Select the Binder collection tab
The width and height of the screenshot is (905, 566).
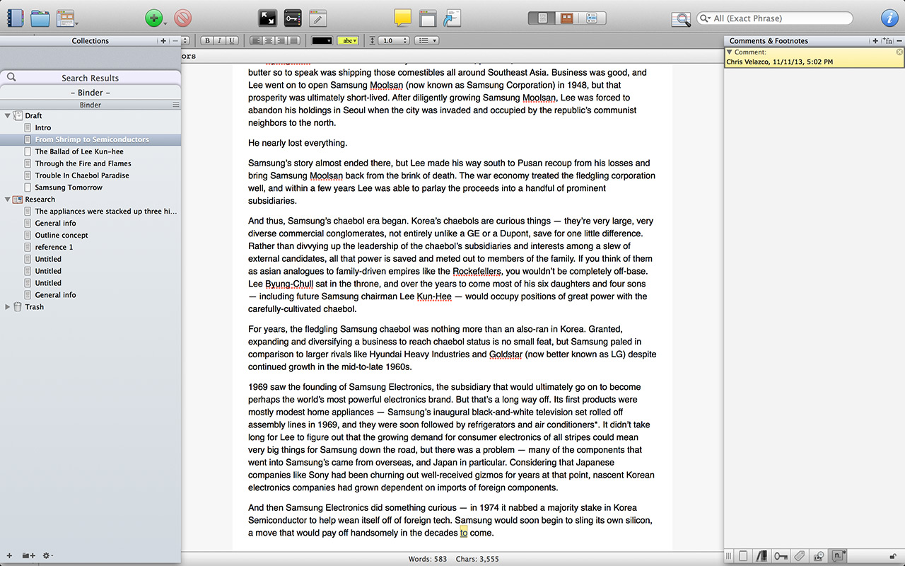pos(90,93)
